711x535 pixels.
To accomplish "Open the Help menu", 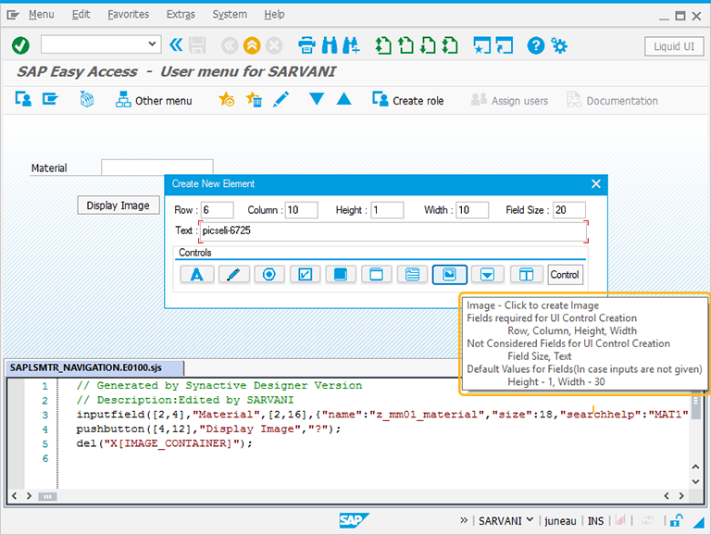I will click(x=274, y=15).
